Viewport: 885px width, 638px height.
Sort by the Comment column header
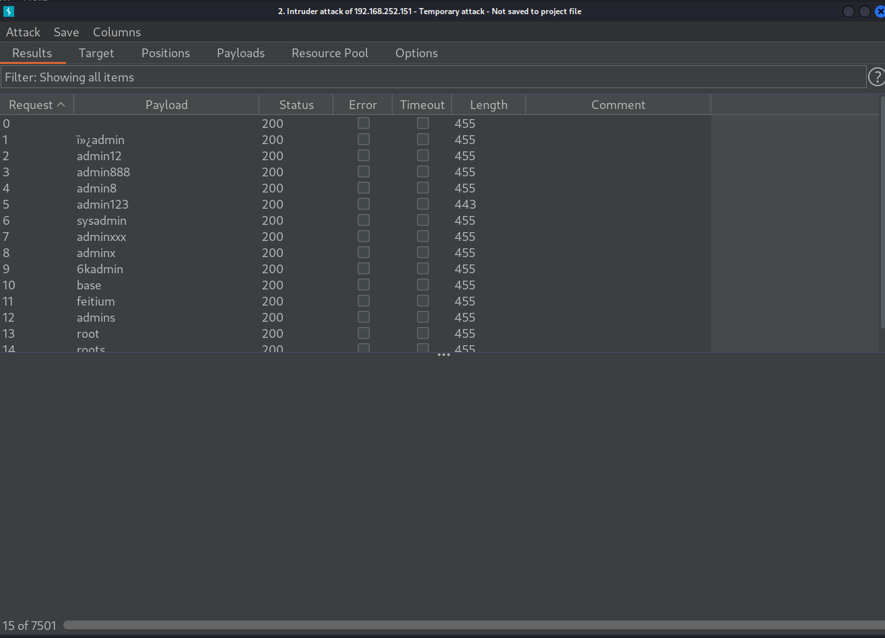(x=618, y=105)
